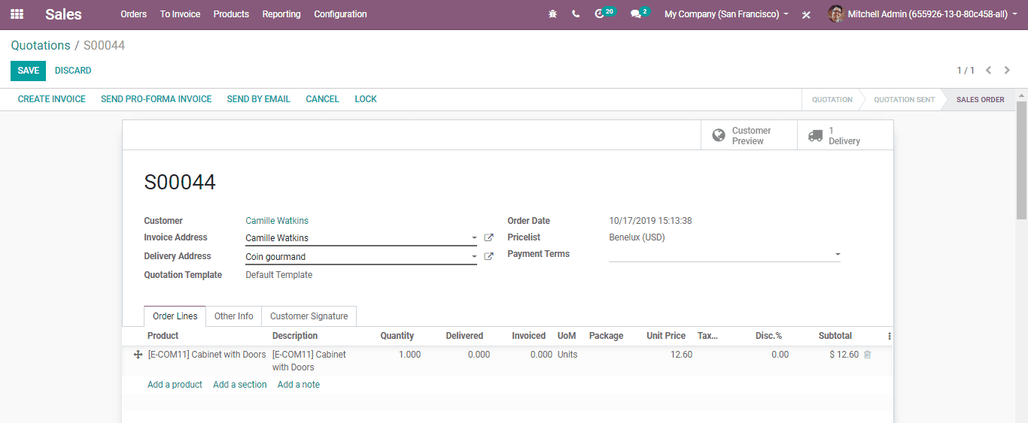This screenshot has height=423, width=1028.
Task: Go to the next record arrow
Action: tap(1007, 71)
